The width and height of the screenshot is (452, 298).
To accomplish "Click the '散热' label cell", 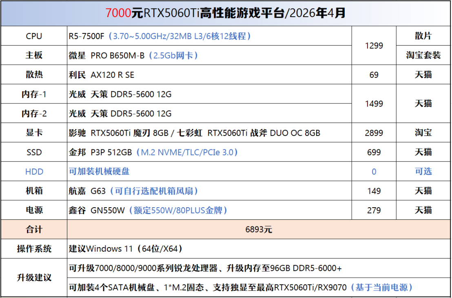I will pyautogui.click(x=34, y=74).
